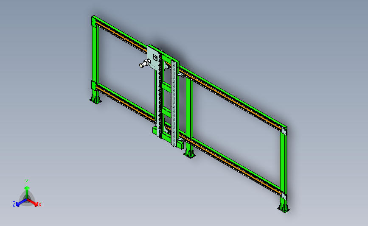Select the gray motor mounting plate

point(153,57)
